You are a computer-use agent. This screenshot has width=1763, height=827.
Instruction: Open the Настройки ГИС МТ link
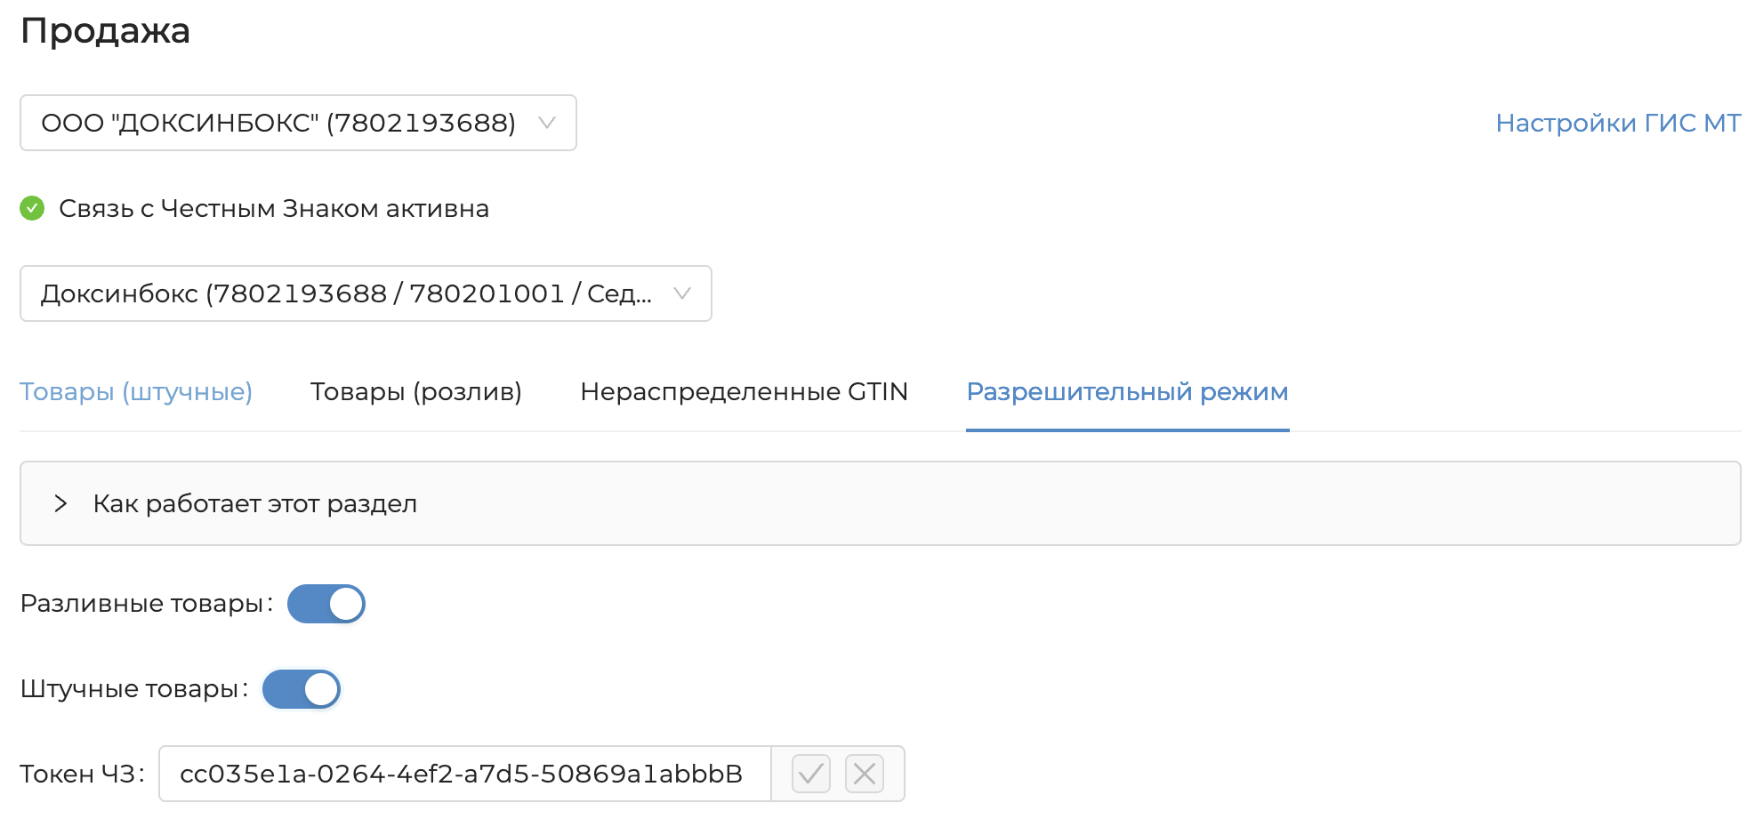pyautogui.click(x=1617, y=123)
